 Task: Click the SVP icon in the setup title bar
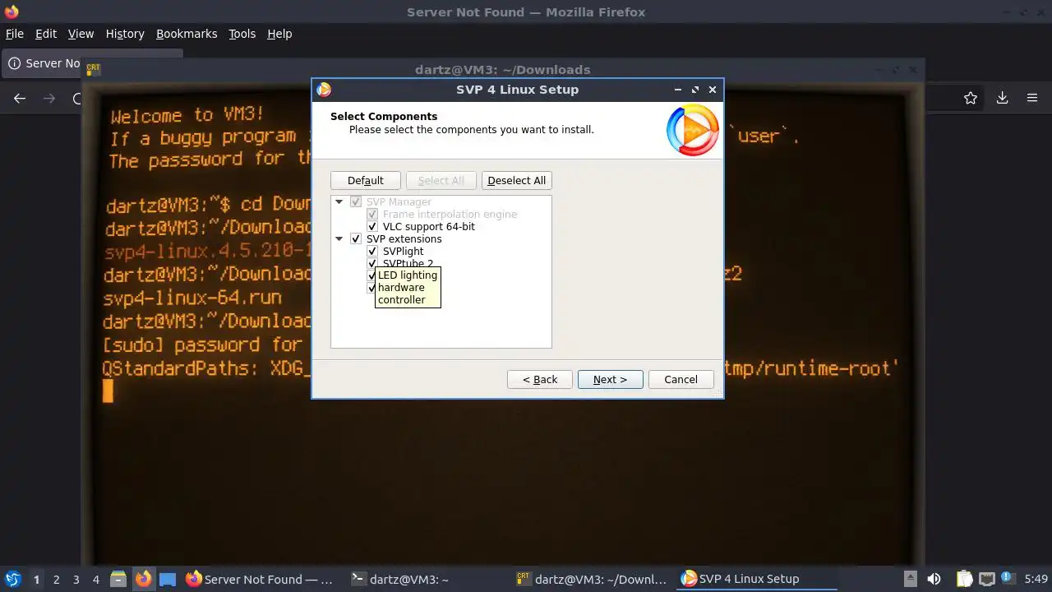pos(324,90)
